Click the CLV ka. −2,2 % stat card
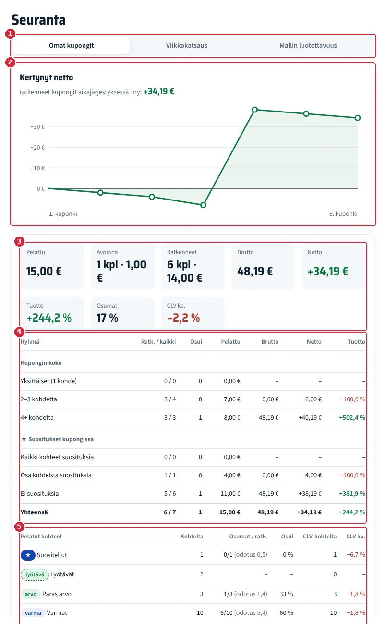 (x=193, y=313)
